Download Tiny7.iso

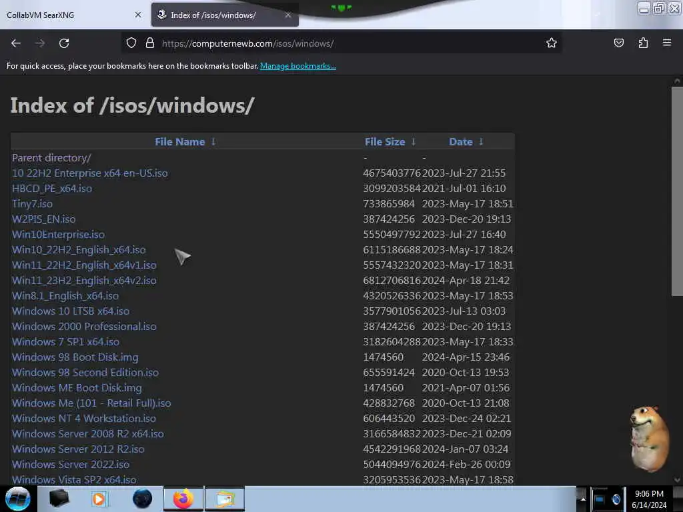click(32, 204)
